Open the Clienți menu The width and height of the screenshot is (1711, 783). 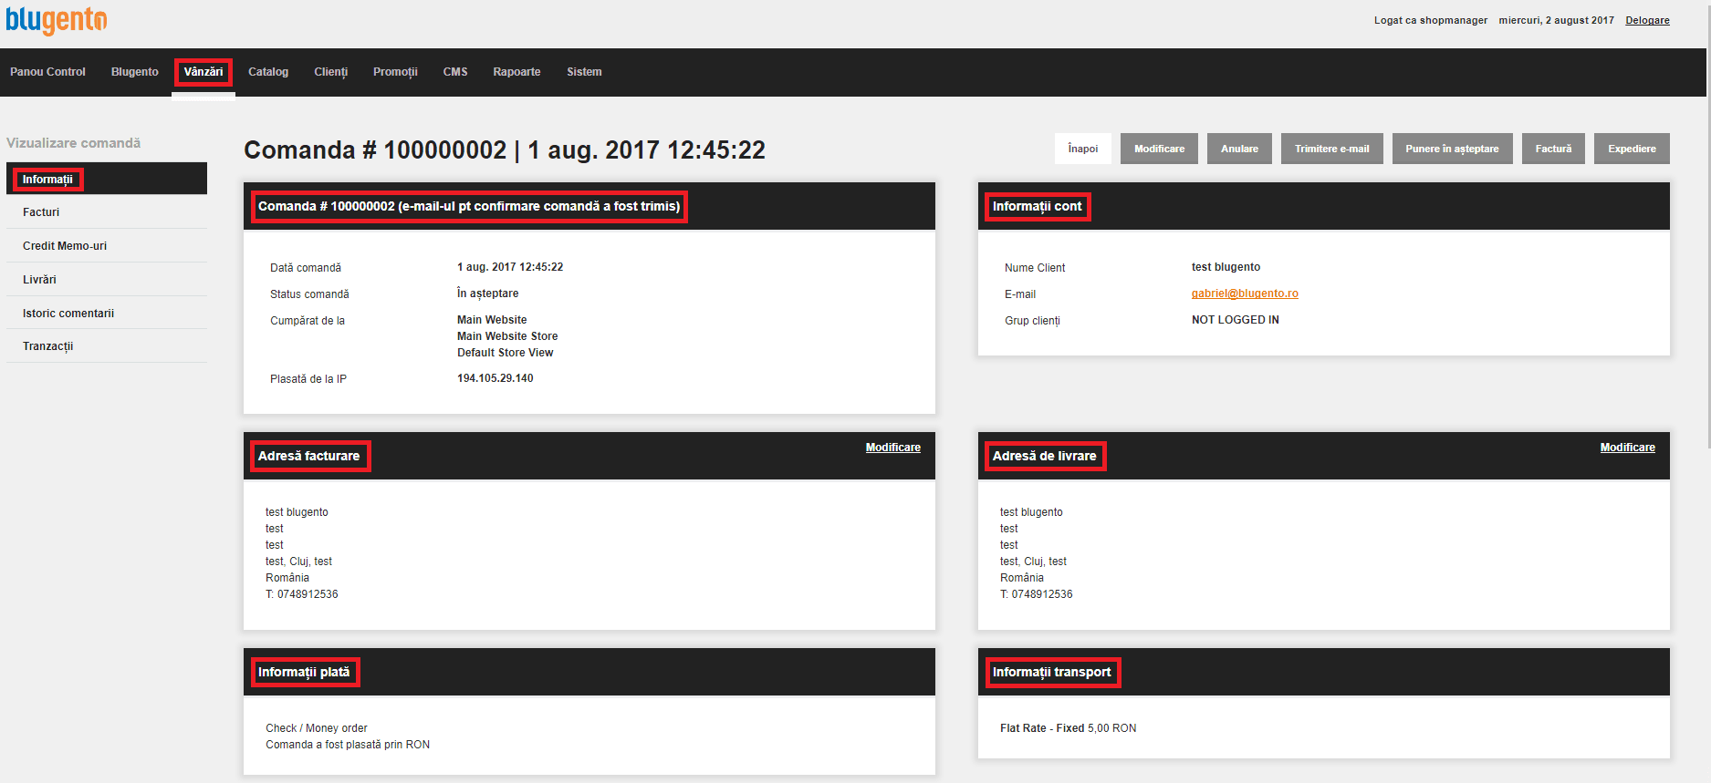[x=331, y=72]
